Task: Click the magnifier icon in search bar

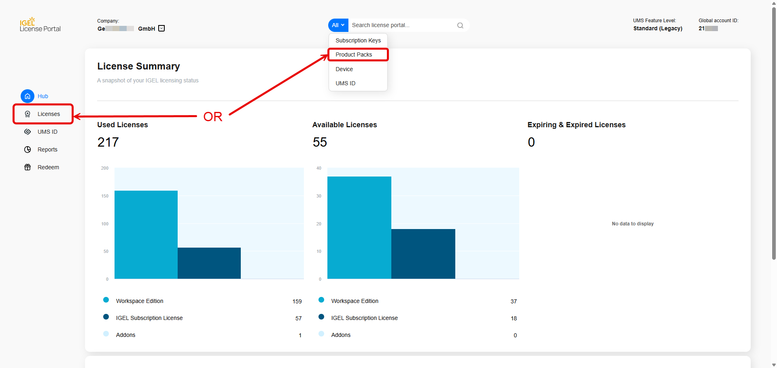Action: click(x=460, y=25)
